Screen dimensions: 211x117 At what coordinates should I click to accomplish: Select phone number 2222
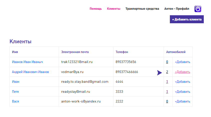tap(119, 101)
